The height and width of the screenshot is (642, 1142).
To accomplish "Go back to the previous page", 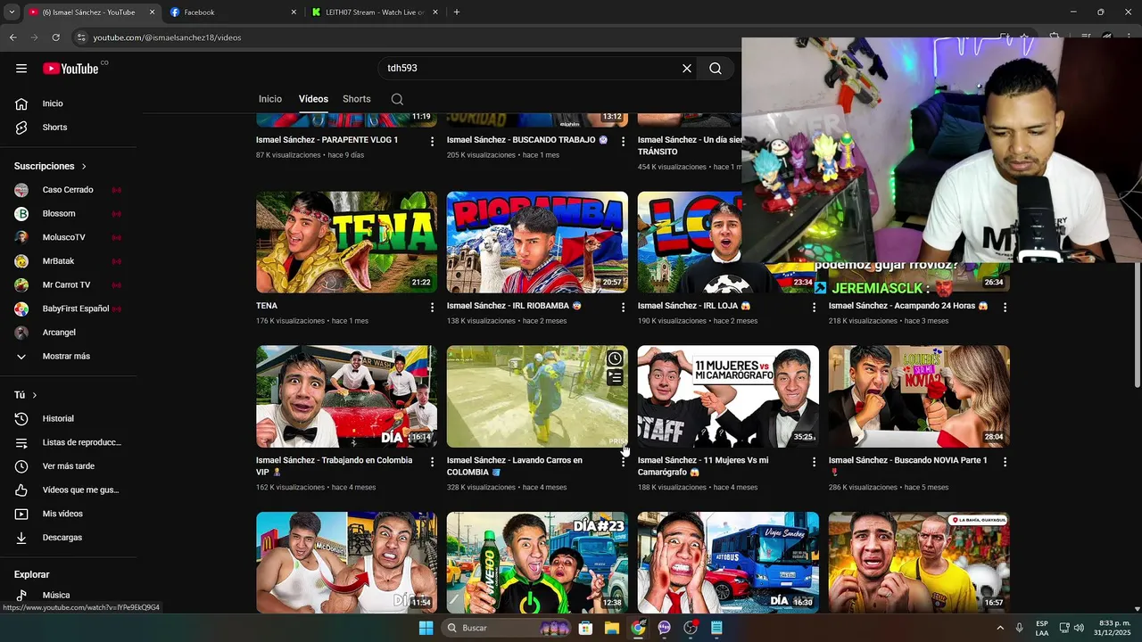I will coord(12,37).
